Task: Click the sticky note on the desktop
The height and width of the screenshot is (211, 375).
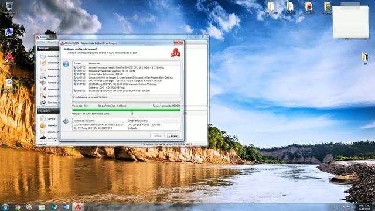Action: (x=350, y=22)
